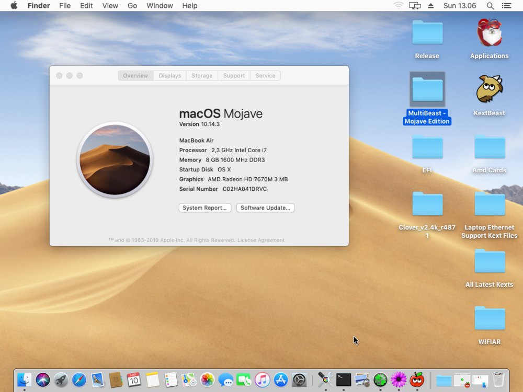The height and width of the screenshot is (392, 523).
Task: Open the Apple menu
Action: coord(14,6)
